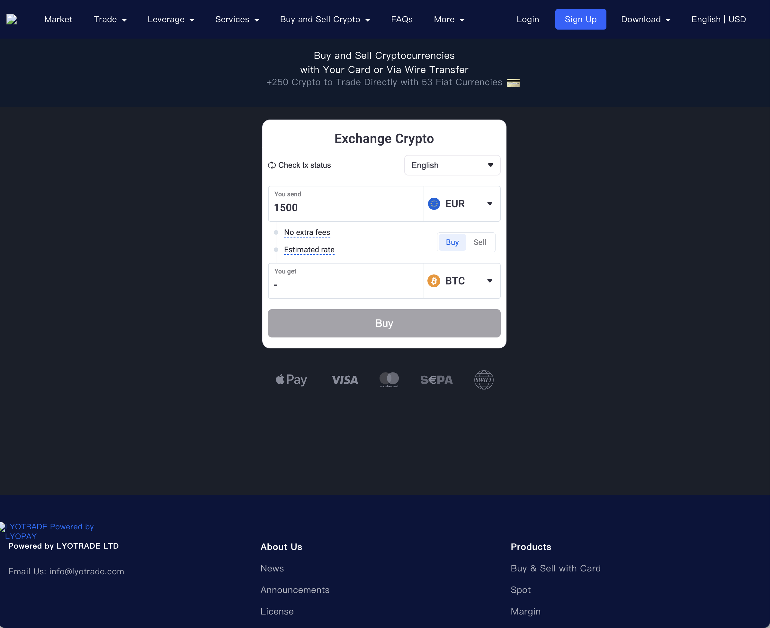
Task: Open the BTC crypto dropdown
Action: pyautogui.click(x=462, y=281)
